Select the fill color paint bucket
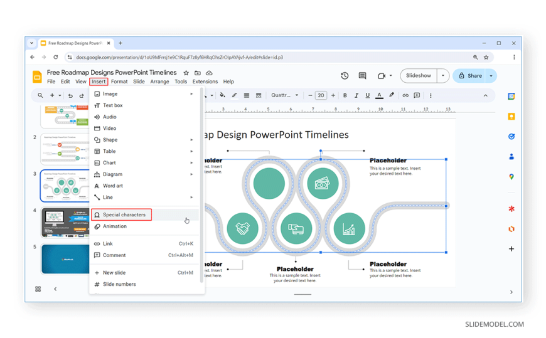 (x=222, y=95)
